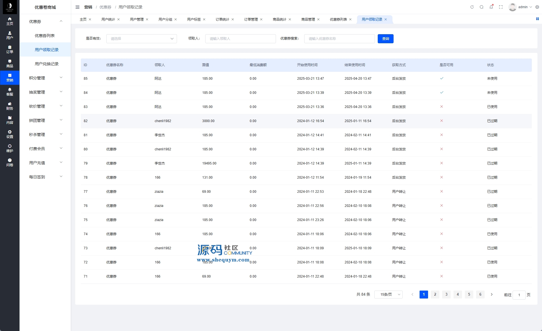This screenshot has width=542, height=331.
Task: Expand the 抽奖管理 submenu
Action: 45,92
